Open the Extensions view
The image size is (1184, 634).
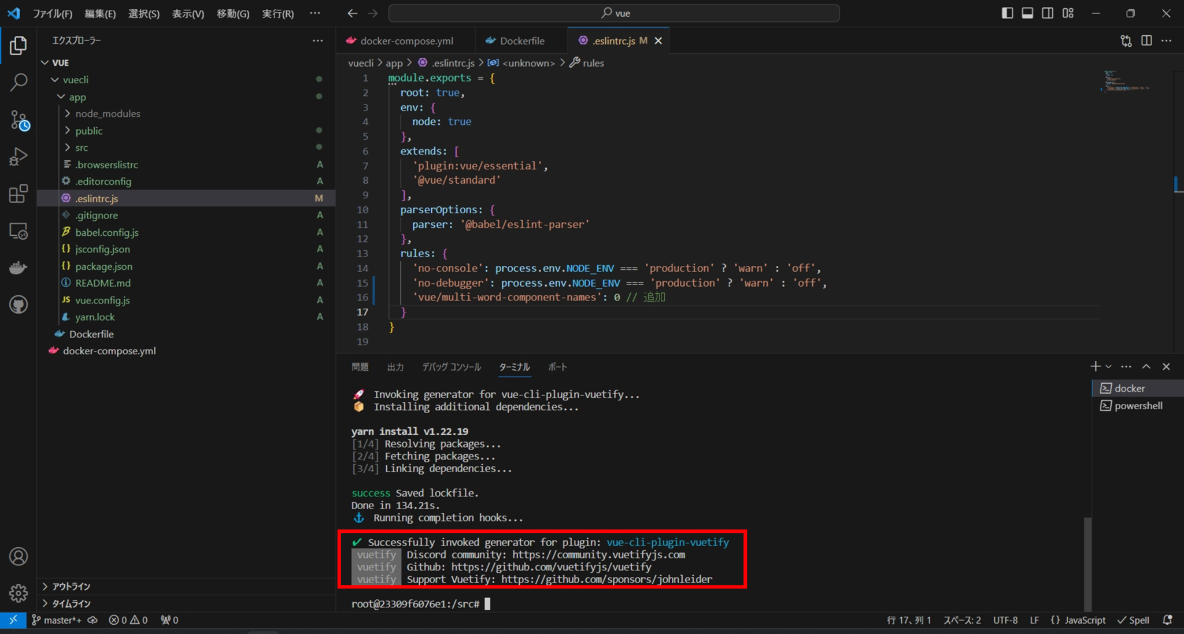point(19,194)
